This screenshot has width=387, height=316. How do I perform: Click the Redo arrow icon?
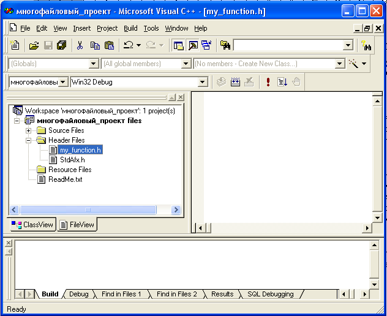point(151,45)
